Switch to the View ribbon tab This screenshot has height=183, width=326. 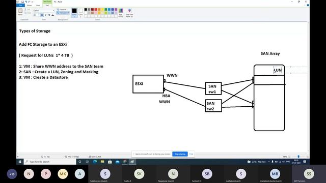pos(38,5)
